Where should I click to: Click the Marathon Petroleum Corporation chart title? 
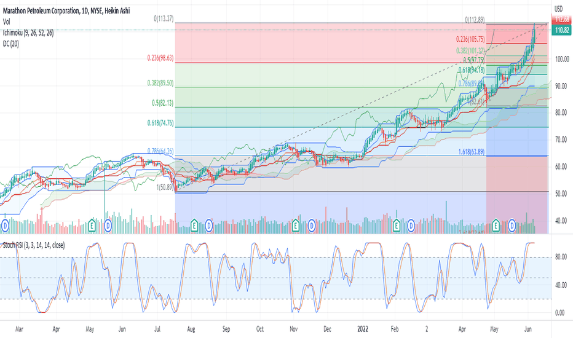pos(66,11)
